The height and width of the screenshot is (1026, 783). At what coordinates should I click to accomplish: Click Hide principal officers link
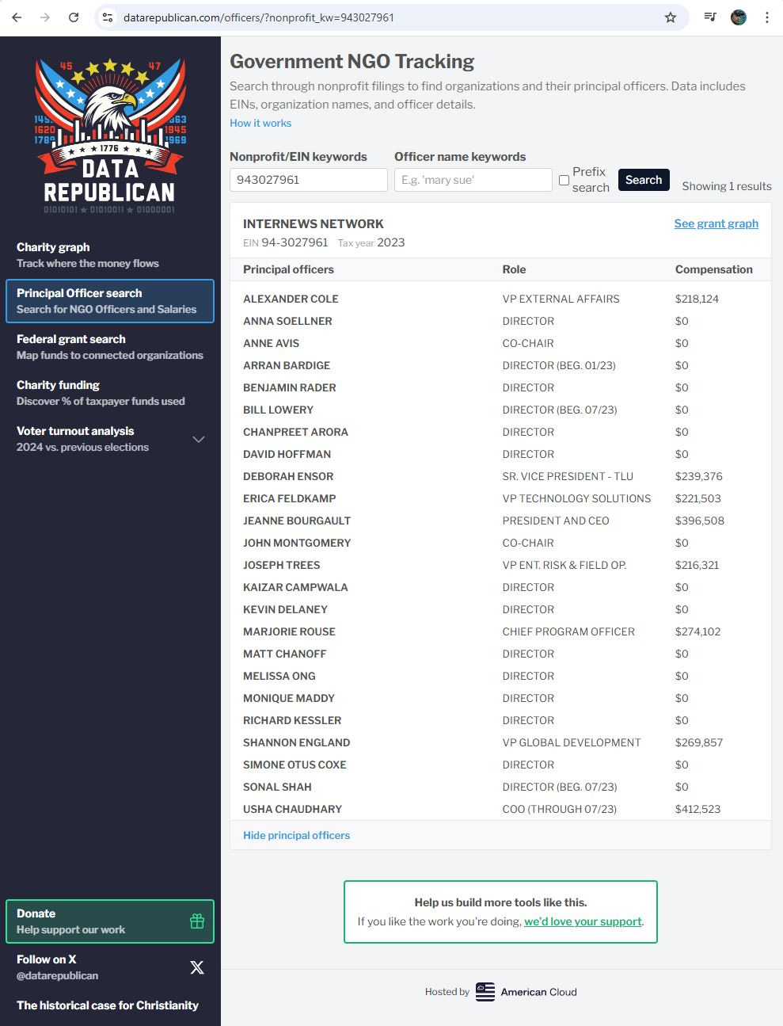point(296,835)
